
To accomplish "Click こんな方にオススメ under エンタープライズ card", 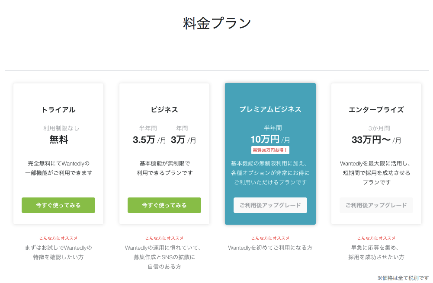I will click(376, 238).
